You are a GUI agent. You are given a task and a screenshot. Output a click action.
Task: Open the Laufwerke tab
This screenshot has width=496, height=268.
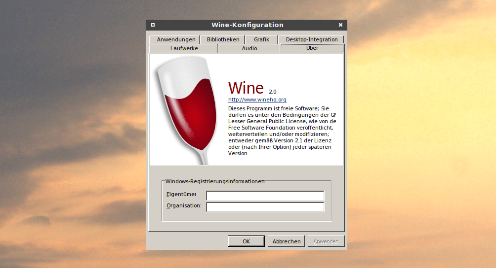coord(184,48)
